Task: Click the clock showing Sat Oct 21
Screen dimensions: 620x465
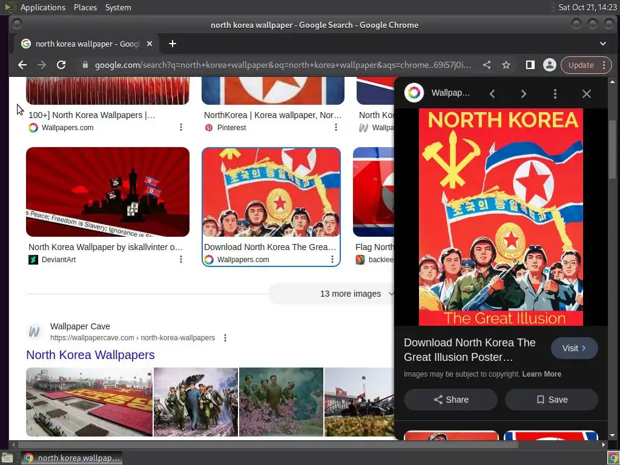Action: (587, 7)
